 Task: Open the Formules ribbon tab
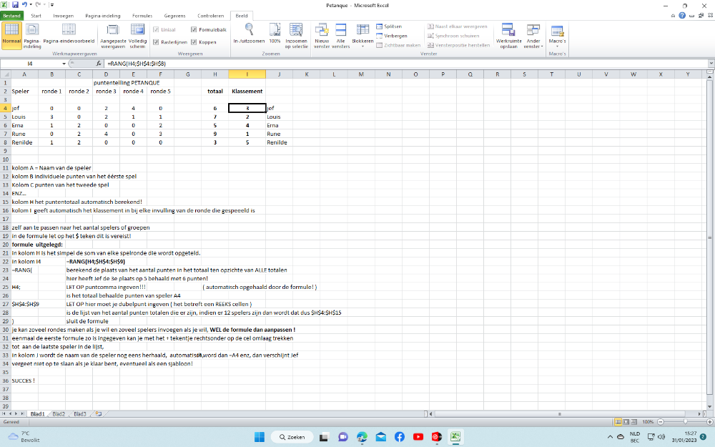tap(142, 14)
